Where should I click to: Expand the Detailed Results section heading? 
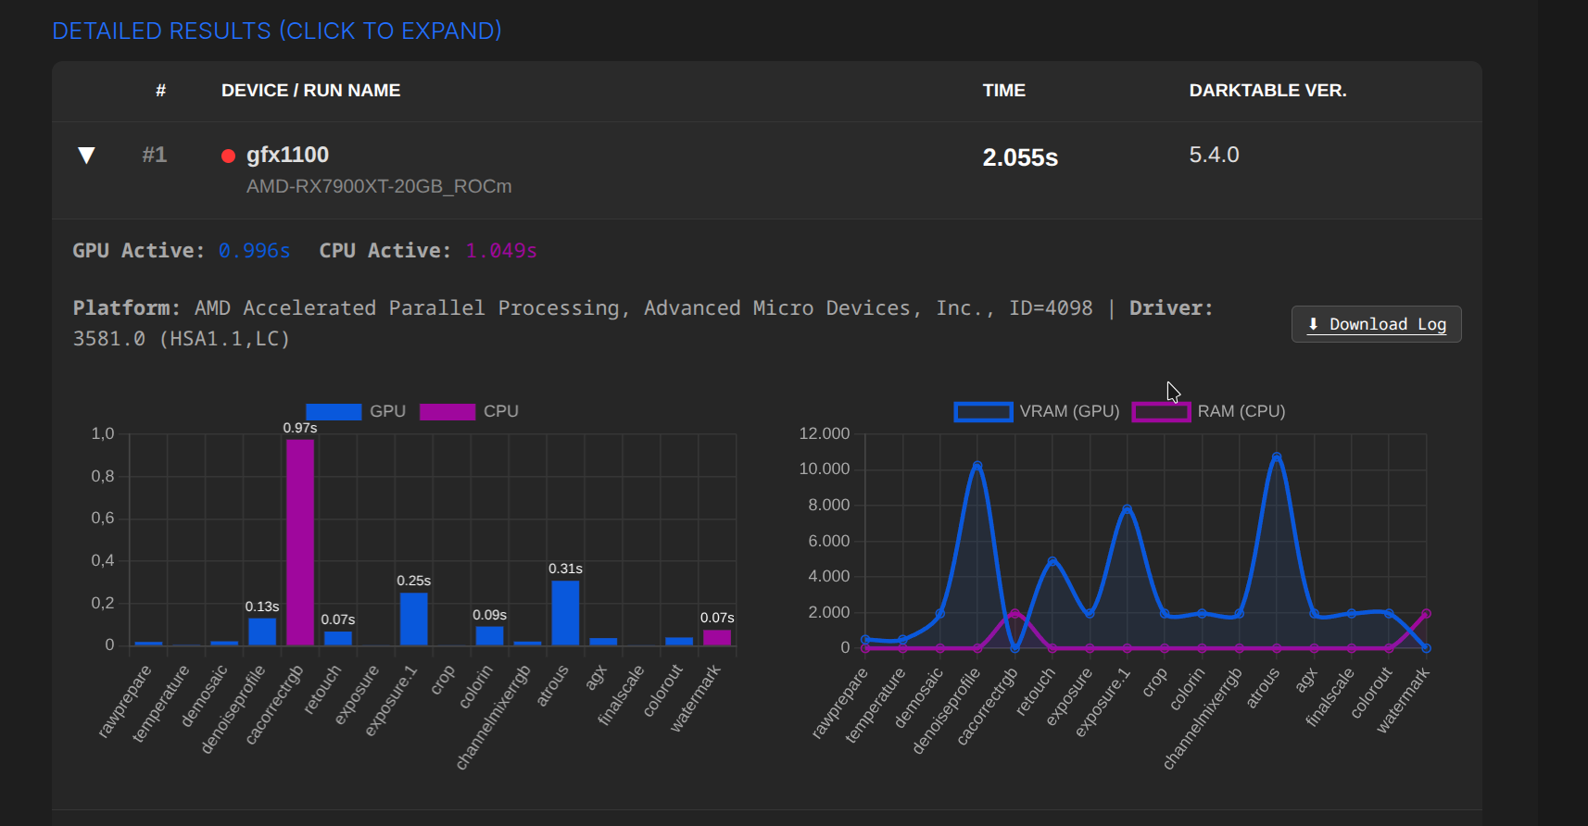point(277,31)
